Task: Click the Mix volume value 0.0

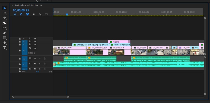Action: click(38, 72)
